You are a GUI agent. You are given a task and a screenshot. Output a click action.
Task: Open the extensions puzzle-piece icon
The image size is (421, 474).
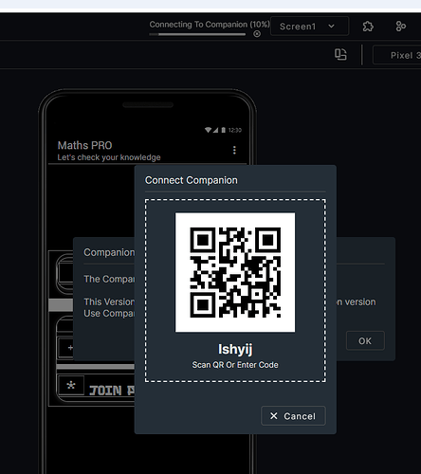pyautogui.click(x=368, y=27)
